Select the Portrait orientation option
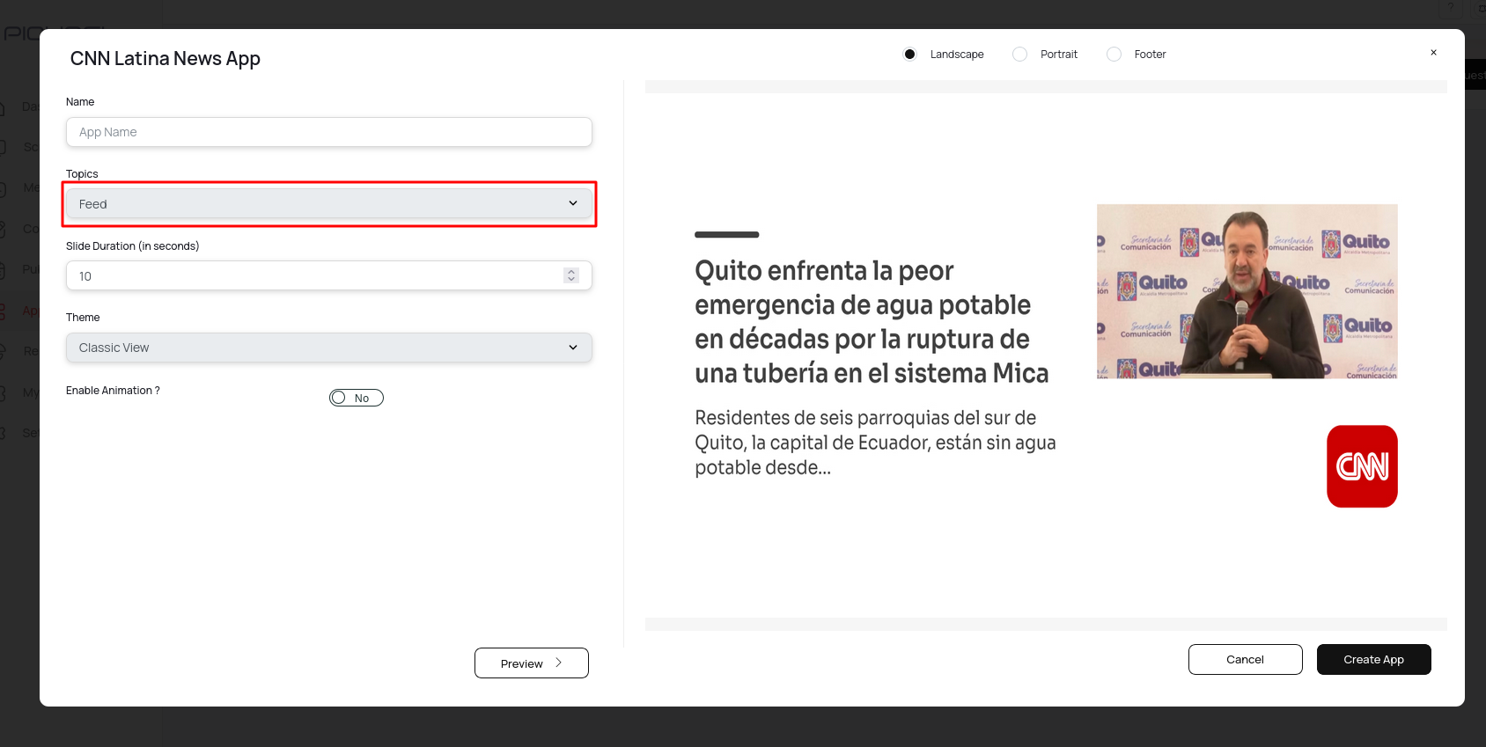Screen dimensions: 1486x747 point(1020,55)
